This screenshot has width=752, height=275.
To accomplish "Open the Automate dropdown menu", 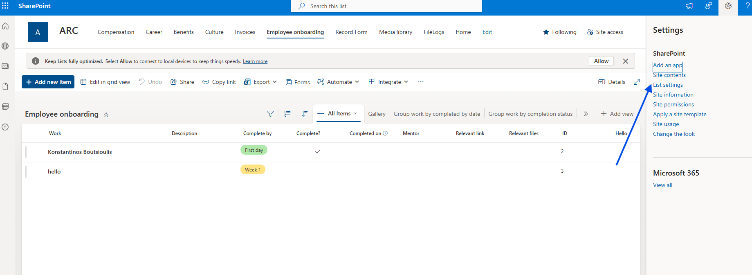I will tap(339, 82).
